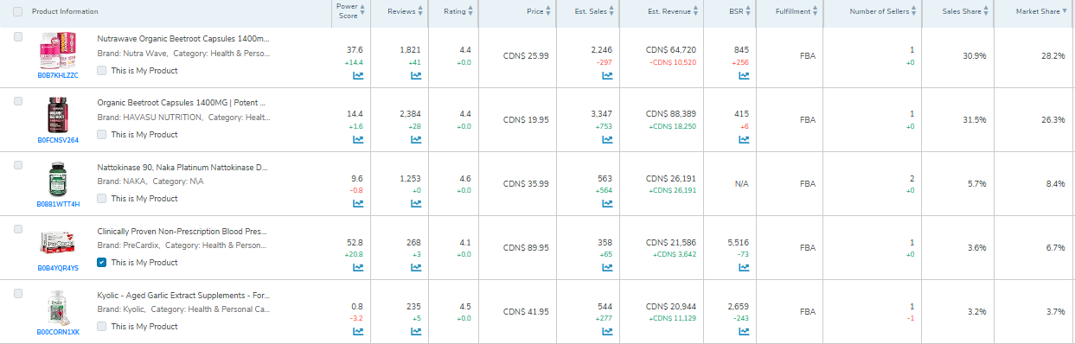Open Power Score chart for NAKA Nattokinase row
Image resolution: width=1075 pixels, height=344 pixels.
[358, 204]
